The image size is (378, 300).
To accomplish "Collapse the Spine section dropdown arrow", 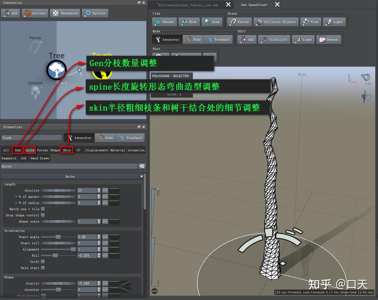I will tap(142, 176).
